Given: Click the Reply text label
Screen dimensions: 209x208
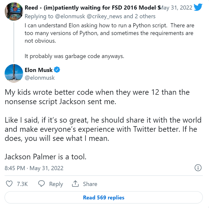Looking at the screenshot, I should (56, 184).
